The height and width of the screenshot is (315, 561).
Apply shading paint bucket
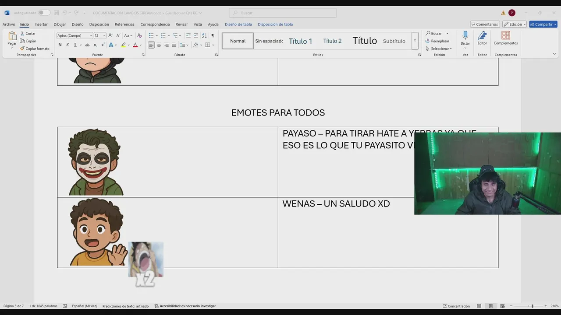coord(196,45)
